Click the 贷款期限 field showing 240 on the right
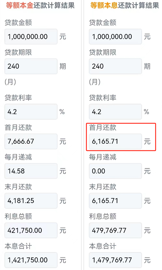 pyautogui.click(x=115, y=66)
